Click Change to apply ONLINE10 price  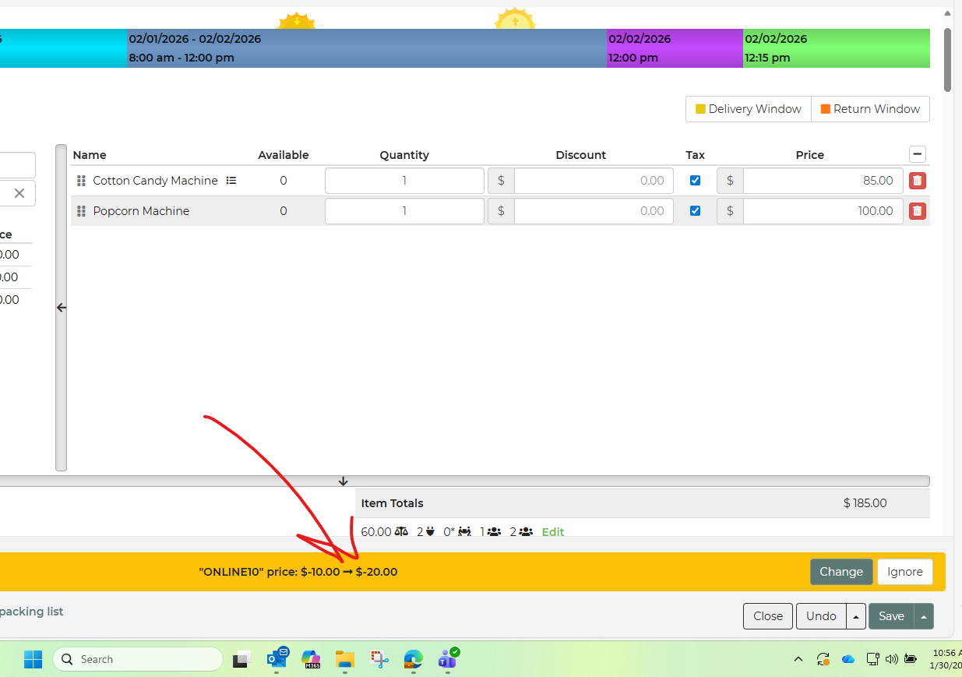(840, 572)
